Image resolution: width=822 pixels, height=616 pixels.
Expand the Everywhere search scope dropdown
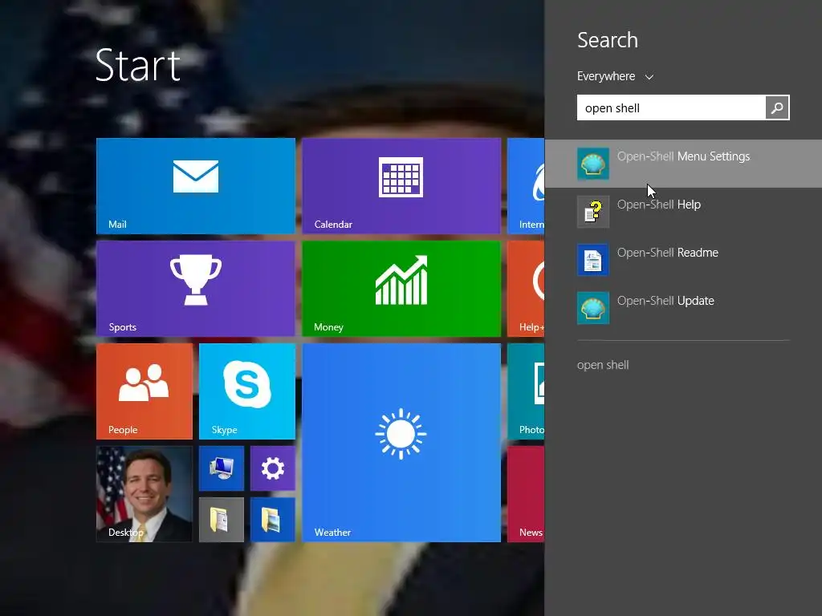click(616, 76)
